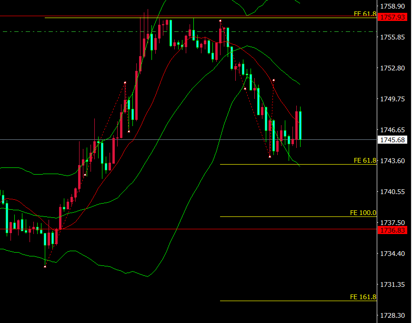Click the 1758.90 price axis label
This screenshot has height=323, width=412.
(x=392, y=6)
